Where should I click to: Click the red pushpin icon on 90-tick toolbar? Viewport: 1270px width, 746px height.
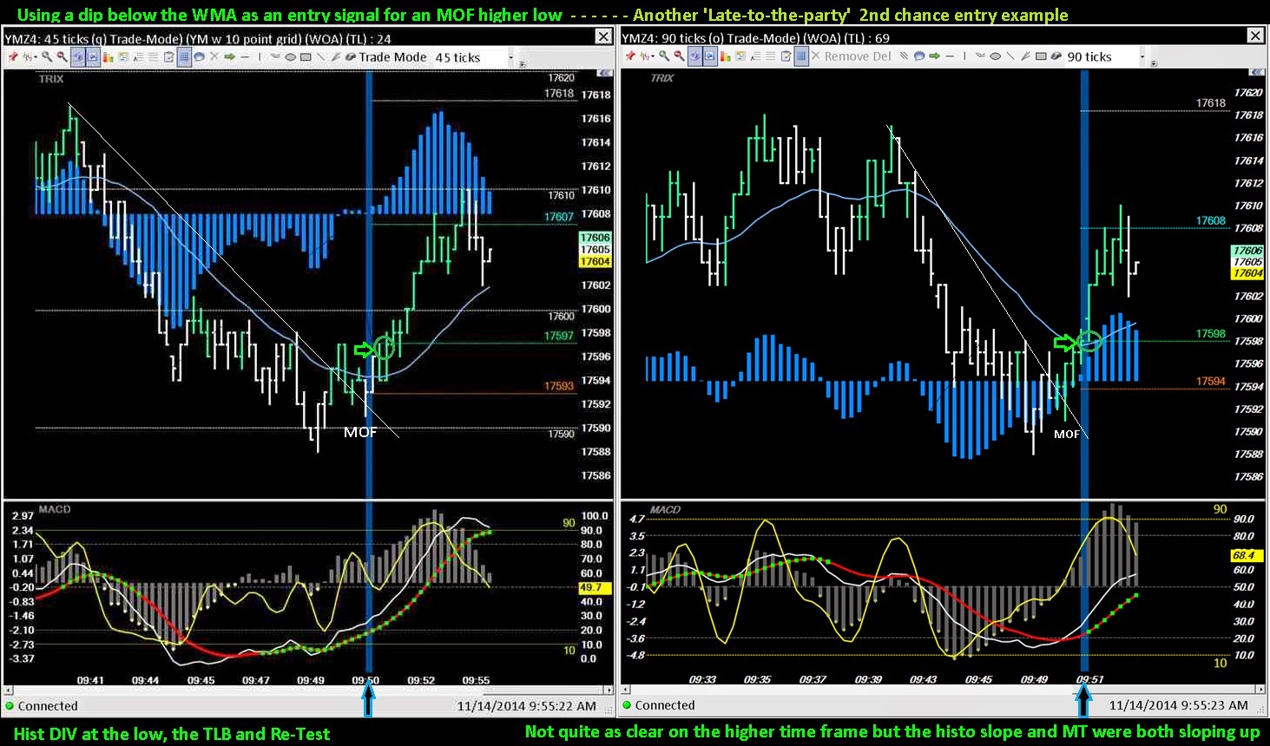coord(629,56)
